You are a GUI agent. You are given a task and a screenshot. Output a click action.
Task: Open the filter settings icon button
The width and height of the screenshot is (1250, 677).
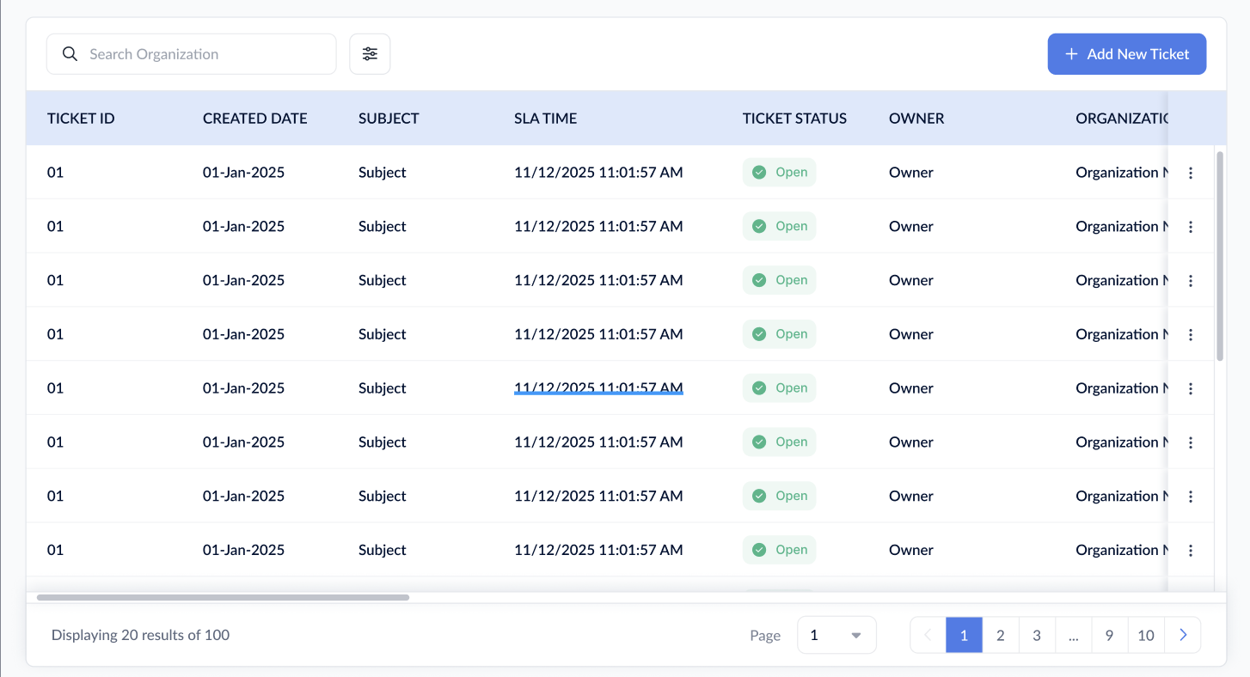pyautogui.click(x=370, y=54)
